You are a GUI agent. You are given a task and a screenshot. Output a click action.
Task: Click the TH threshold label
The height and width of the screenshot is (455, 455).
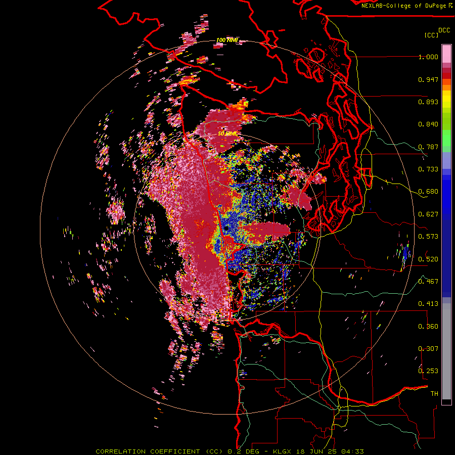[x=434, y=394]
